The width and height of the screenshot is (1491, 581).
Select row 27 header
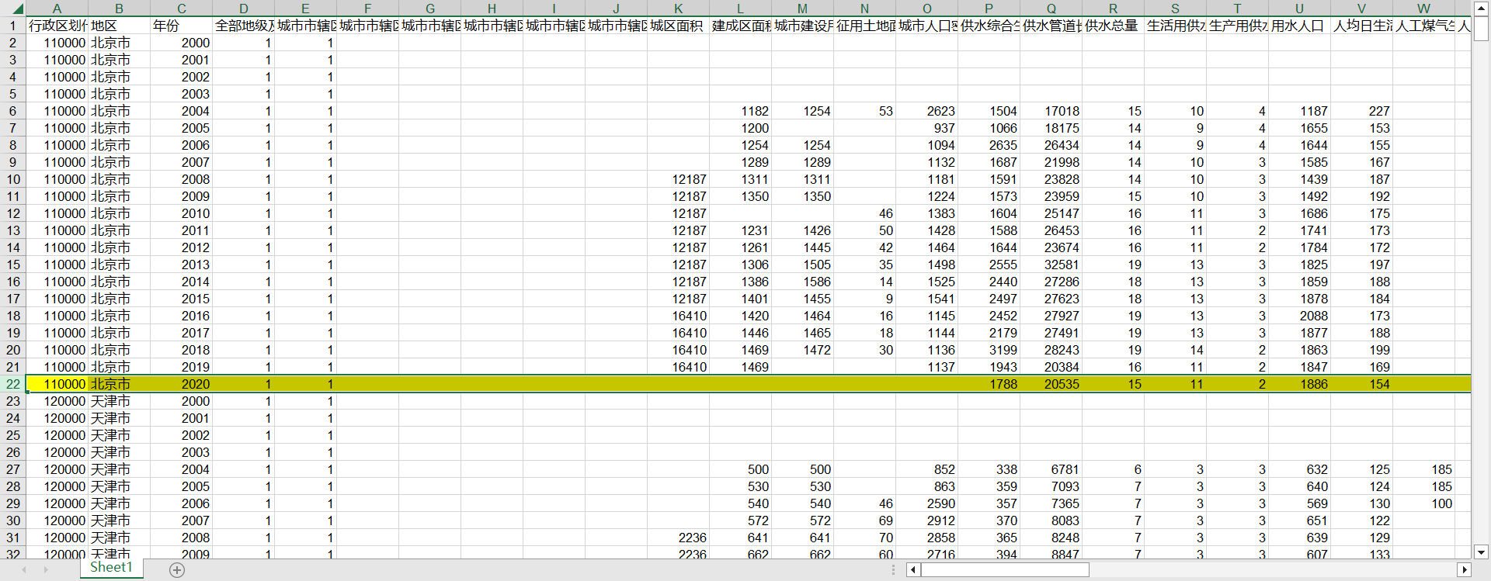coord(12,469)
